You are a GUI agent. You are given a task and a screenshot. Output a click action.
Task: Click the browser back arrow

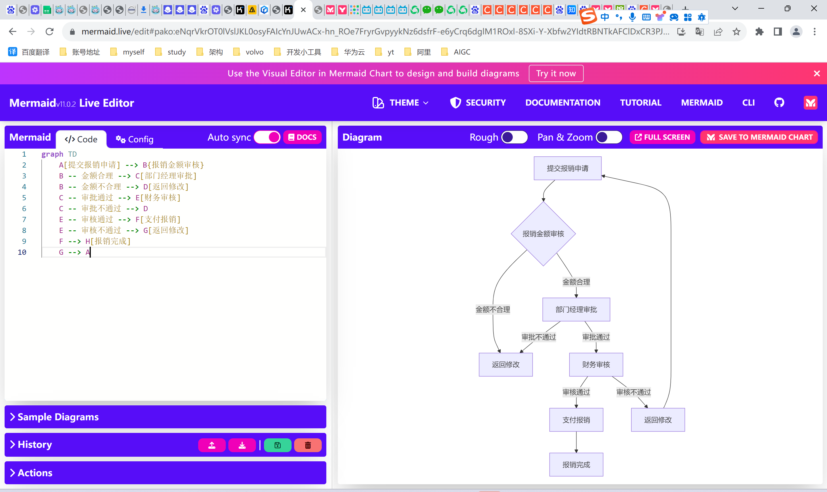click(13, 32)
